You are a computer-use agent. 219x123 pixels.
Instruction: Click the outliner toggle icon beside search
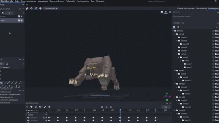click(174, 27)
